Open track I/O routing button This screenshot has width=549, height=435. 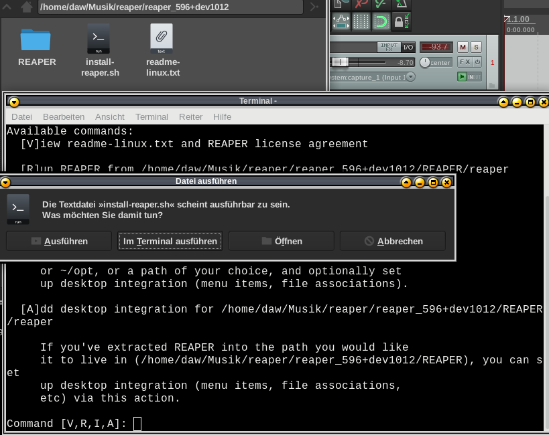tap(408, 47)
